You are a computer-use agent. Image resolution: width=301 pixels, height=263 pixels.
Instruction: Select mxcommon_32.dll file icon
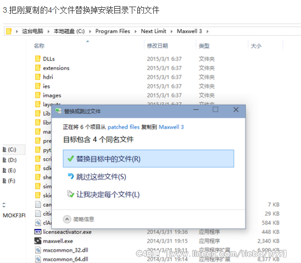38,250
